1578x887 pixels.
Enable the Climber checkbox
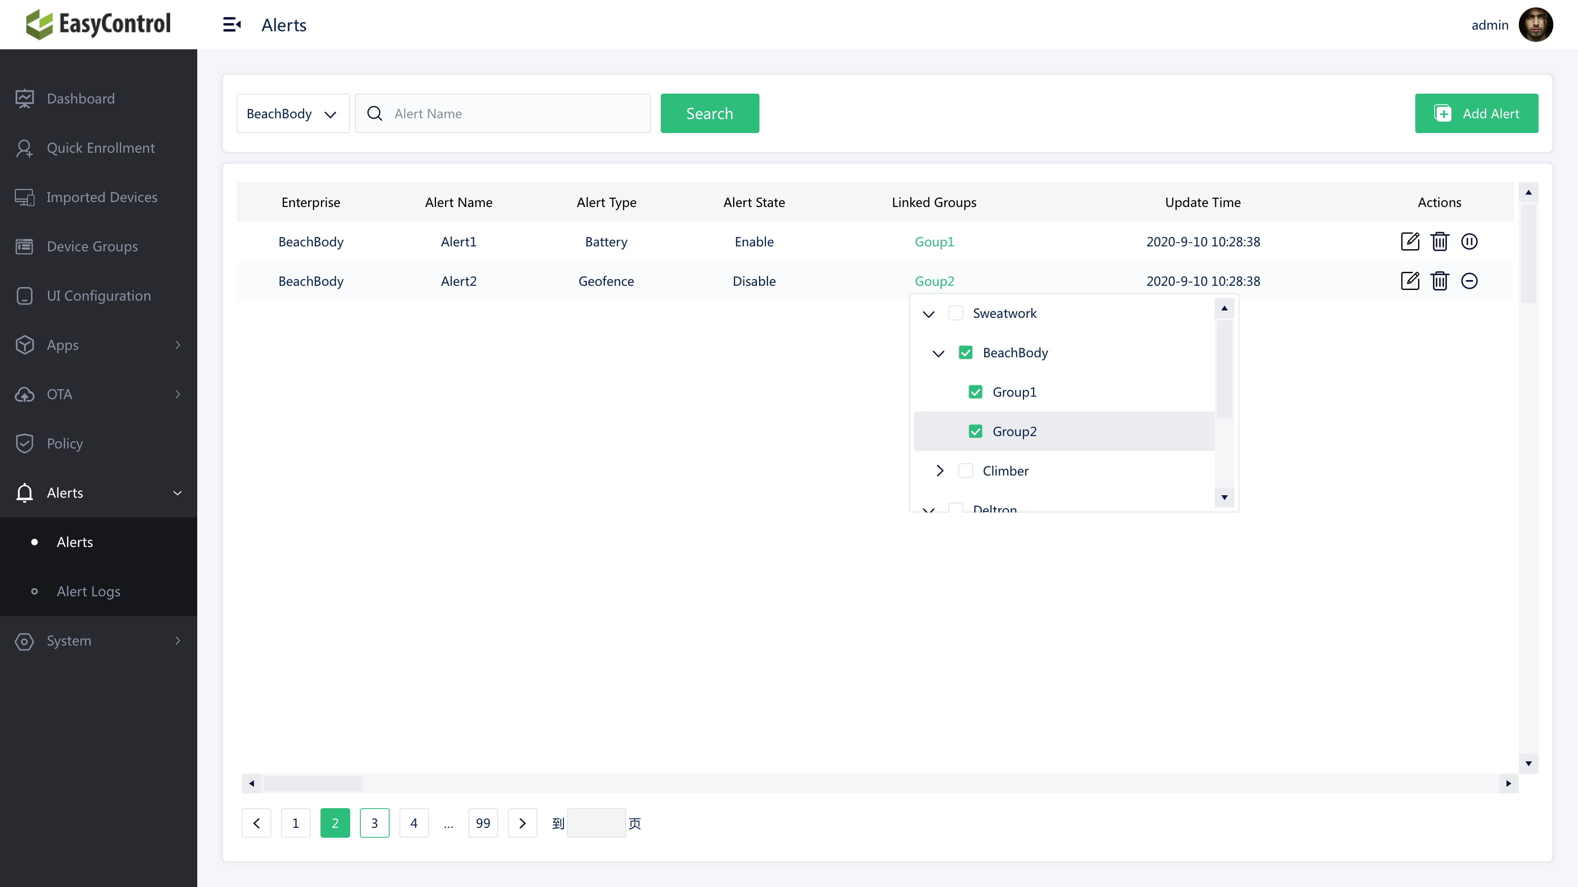point(965,470)
